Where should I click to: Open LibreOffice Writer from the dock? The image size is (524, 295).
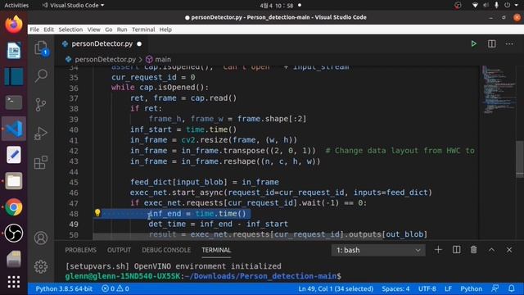coord(14,51)
